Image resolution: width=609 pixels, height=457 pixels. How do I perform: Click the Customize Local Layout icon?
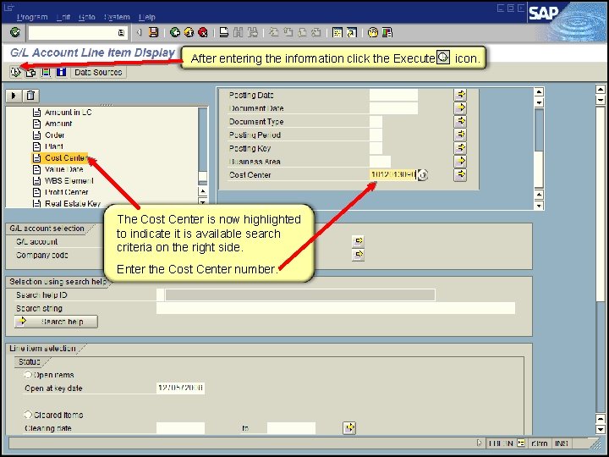387,32
